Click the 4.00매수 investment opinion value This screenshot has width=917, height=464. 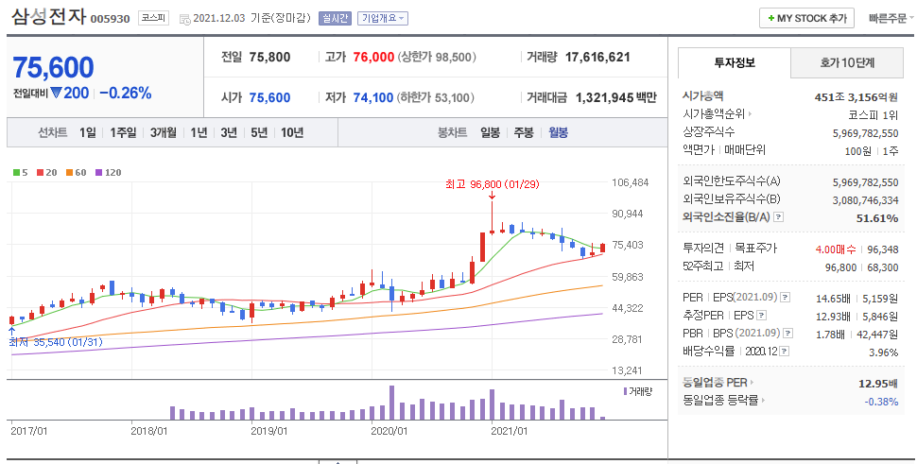click(x=835, y=249)
